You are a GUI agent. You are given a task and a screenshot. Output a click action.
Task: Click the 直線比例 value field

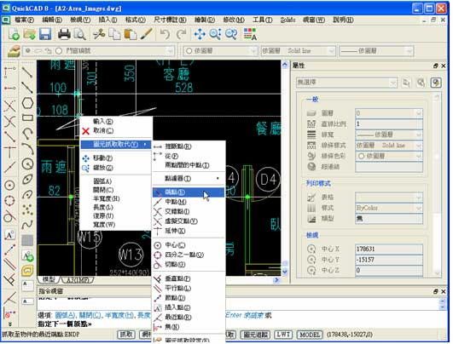point(389,124)
